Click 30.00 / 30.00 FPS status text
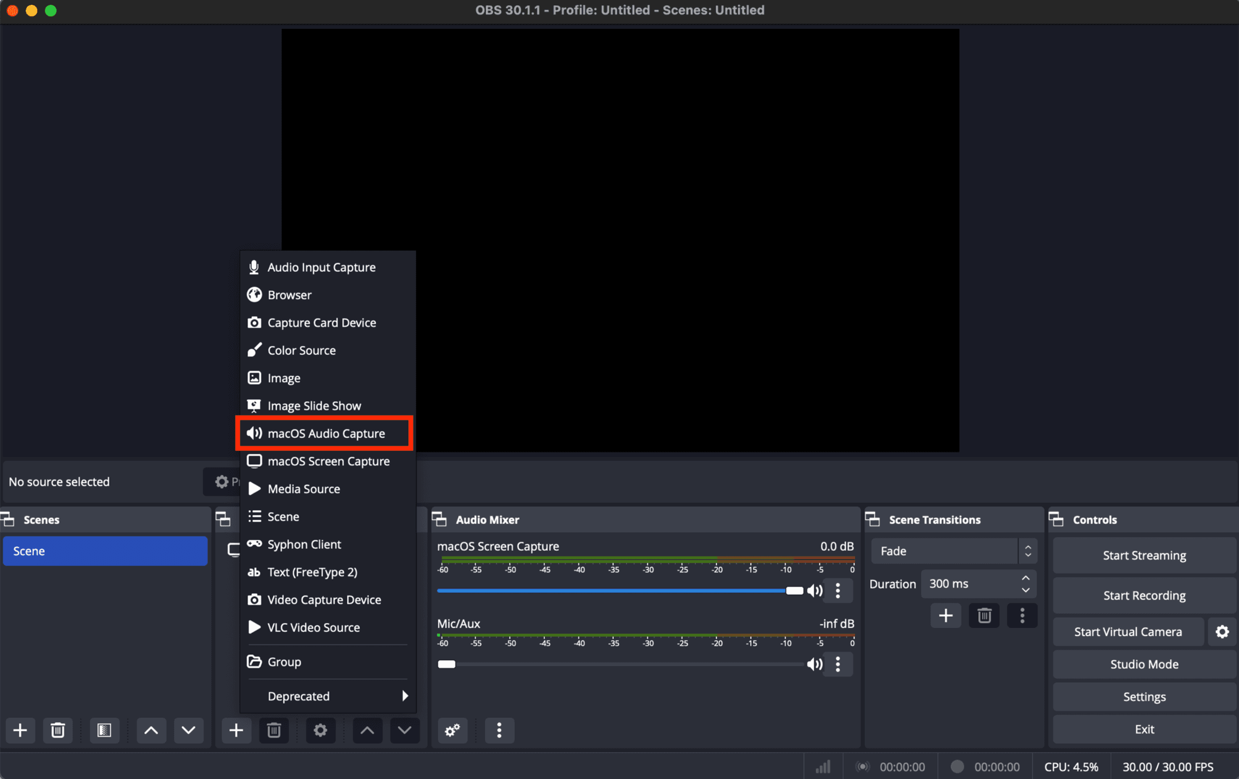Image resolution: width=1239 pixels, height=779 pixels. (1167, 767)
